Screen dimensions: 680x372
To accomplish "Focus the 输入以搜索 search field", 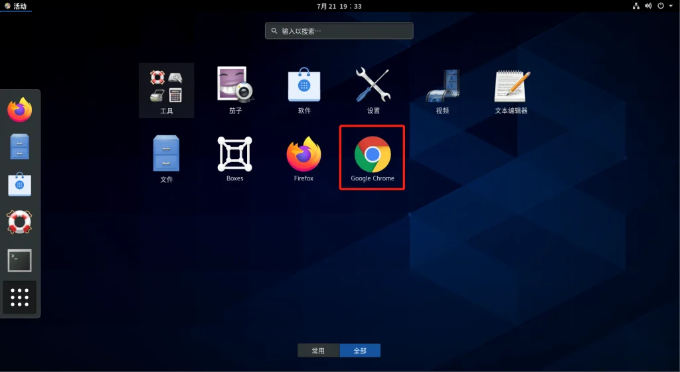I will (x=339, y=31).
